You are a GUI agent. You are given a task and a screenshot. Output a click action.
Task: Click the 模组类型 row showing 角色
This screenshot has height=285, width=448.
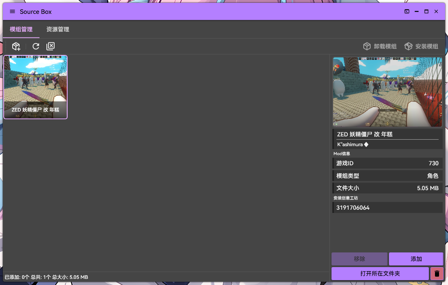pyautogui.click(x=387, y=176)
